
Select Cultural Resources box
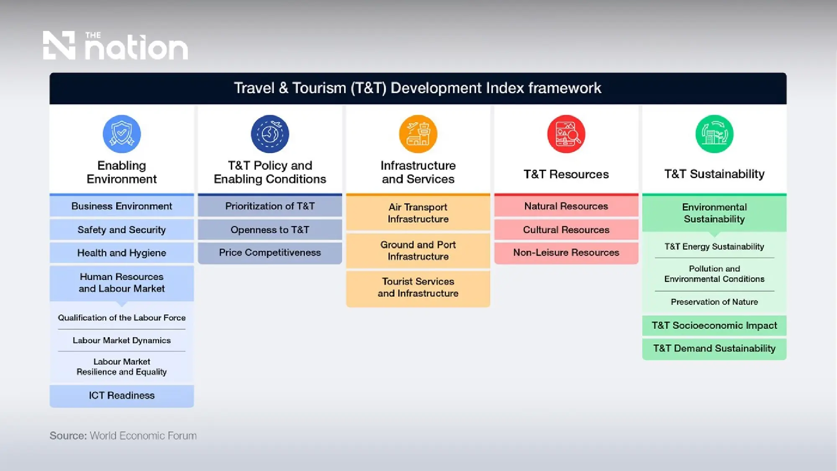pyautogui.click(x=566, y=230)
